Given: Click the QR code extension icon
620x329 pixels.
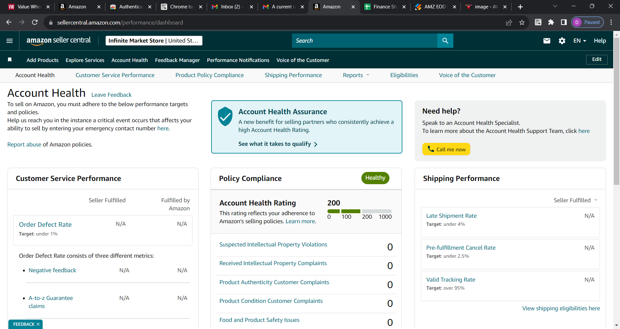Looking at the screenshot, I should tap(538, 22).
